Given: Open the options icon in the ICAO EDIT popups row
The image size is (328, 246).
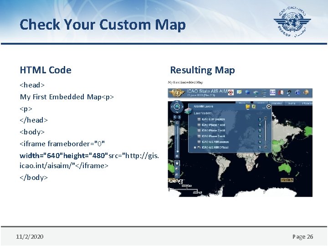Looking at the screenshot, I should point(260,119).
